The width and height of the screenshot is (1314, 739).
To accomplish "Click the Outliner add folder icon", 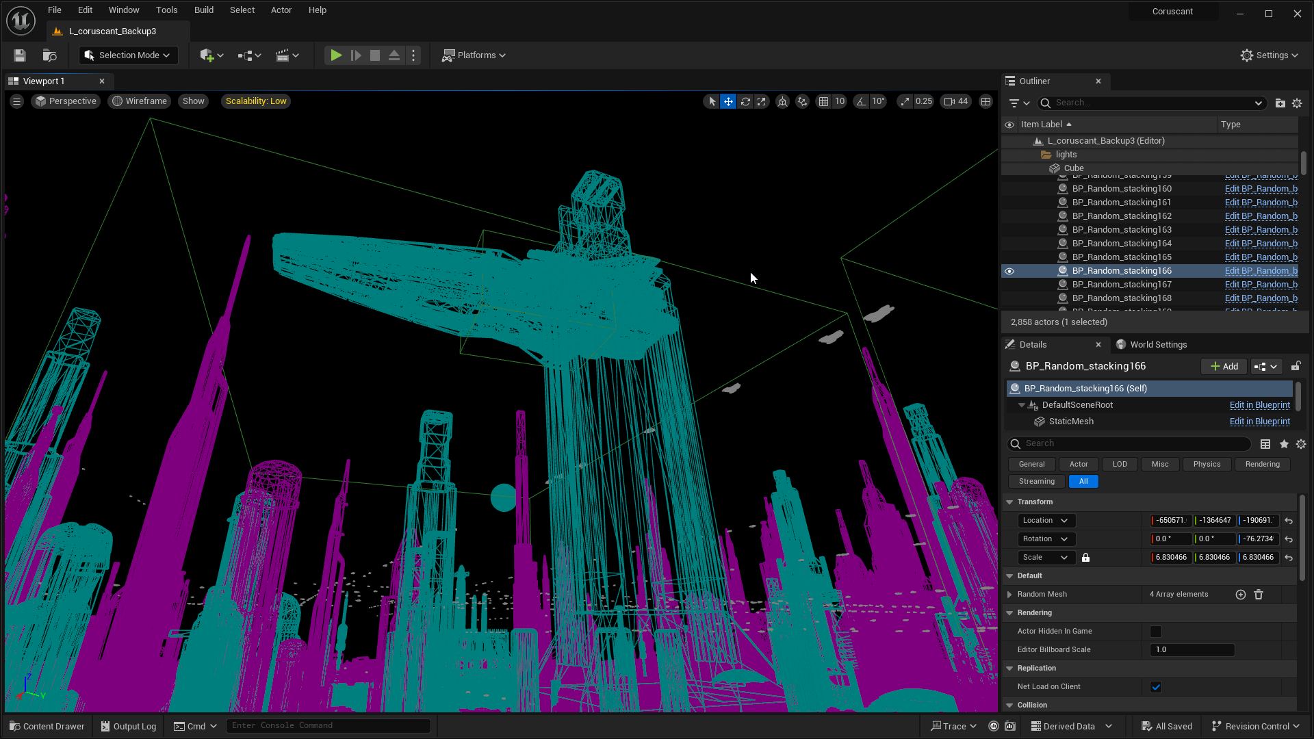I will click(1280, 103).
